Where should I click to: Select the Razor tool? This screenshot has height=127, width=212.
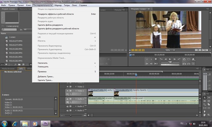209,105
